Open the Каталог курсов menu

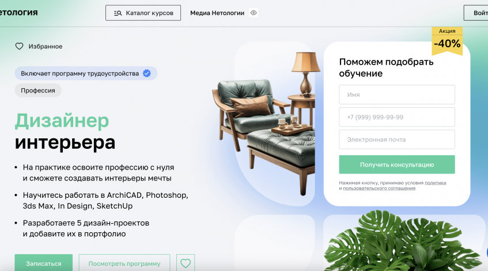pos(143,13)
